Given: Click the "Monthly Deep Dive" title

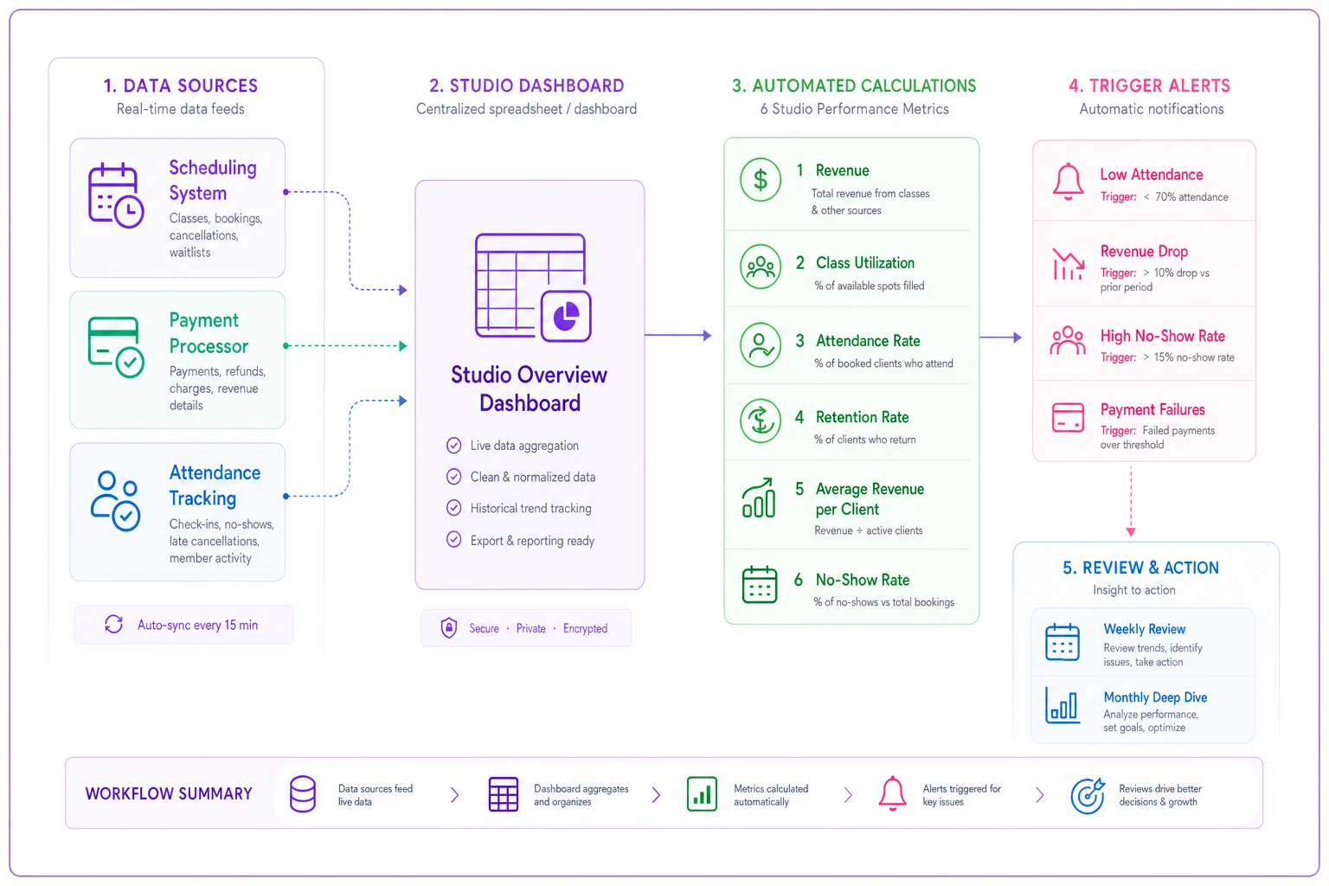Looking at the screenshot, I should point(1155,697).
